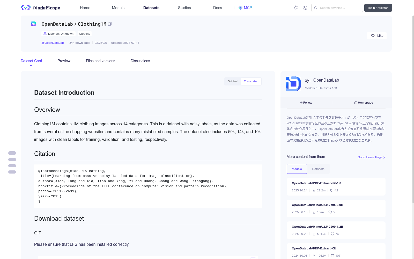Click the Datasets 153 count text
Image resolution: width=414 pixels, height=259 pixels.
pyautogui.click(x=328, y=88)
